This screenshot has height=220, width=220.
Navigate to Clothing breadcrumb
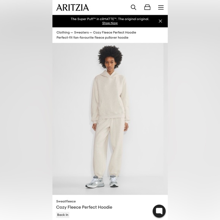coord(63,32)
